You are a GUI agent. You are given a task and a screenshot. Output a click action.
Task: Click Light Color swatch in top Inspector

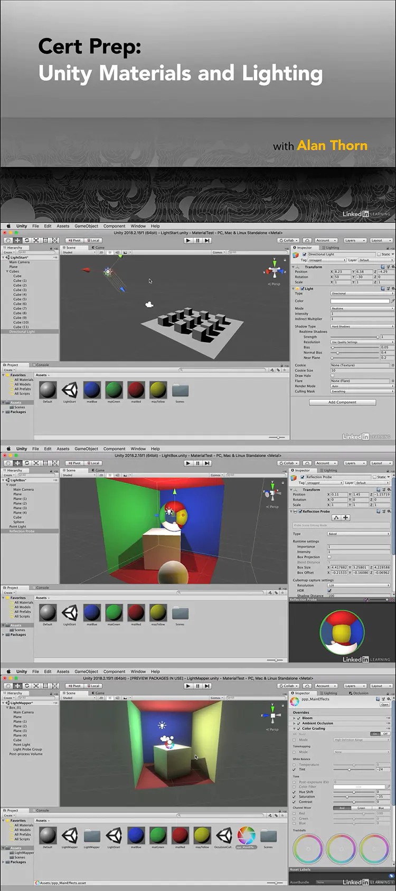[360, 301]
